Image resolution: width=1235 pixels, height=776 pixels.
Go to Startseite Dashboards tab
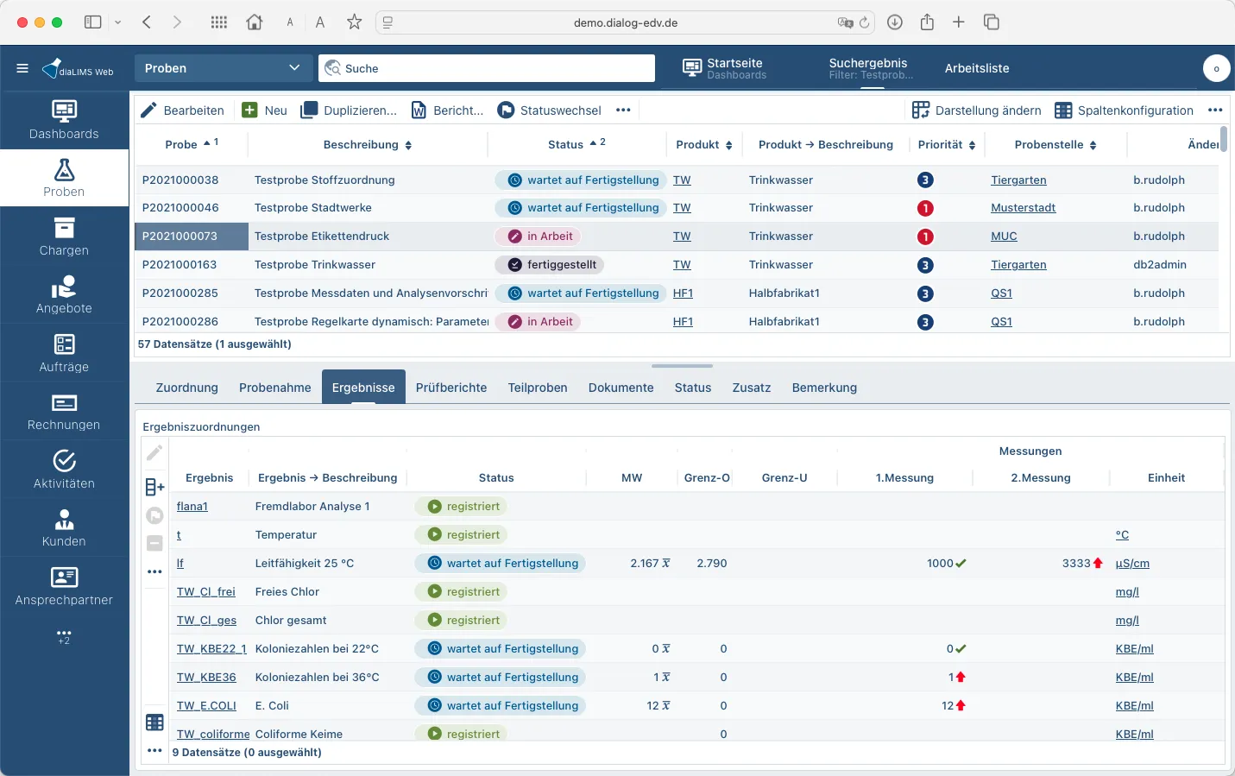724,68
